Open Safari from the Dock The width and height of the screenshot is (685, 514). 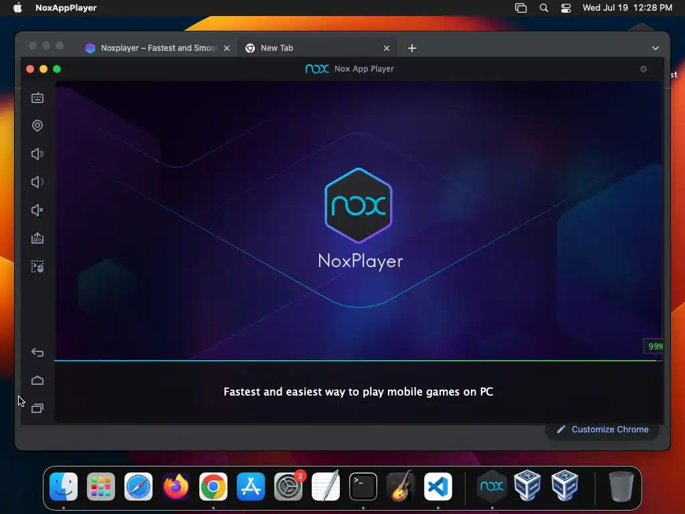pos(138,487)
